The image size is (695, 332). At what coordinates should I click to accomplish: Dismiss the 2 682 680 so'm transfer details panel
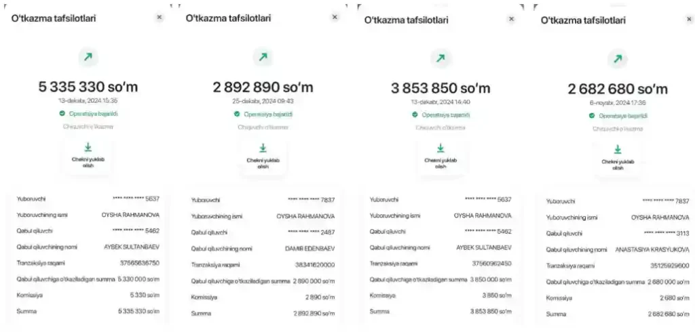click(688, 20)
